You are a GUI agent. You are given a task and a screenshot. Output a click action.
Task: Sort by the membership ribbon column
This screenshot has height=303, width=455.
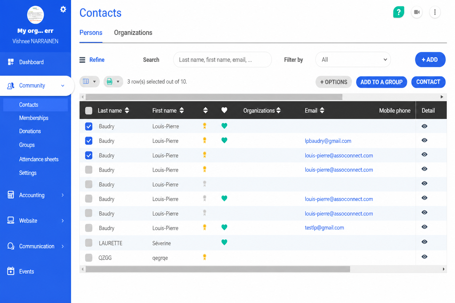click(x=206, y=110)
